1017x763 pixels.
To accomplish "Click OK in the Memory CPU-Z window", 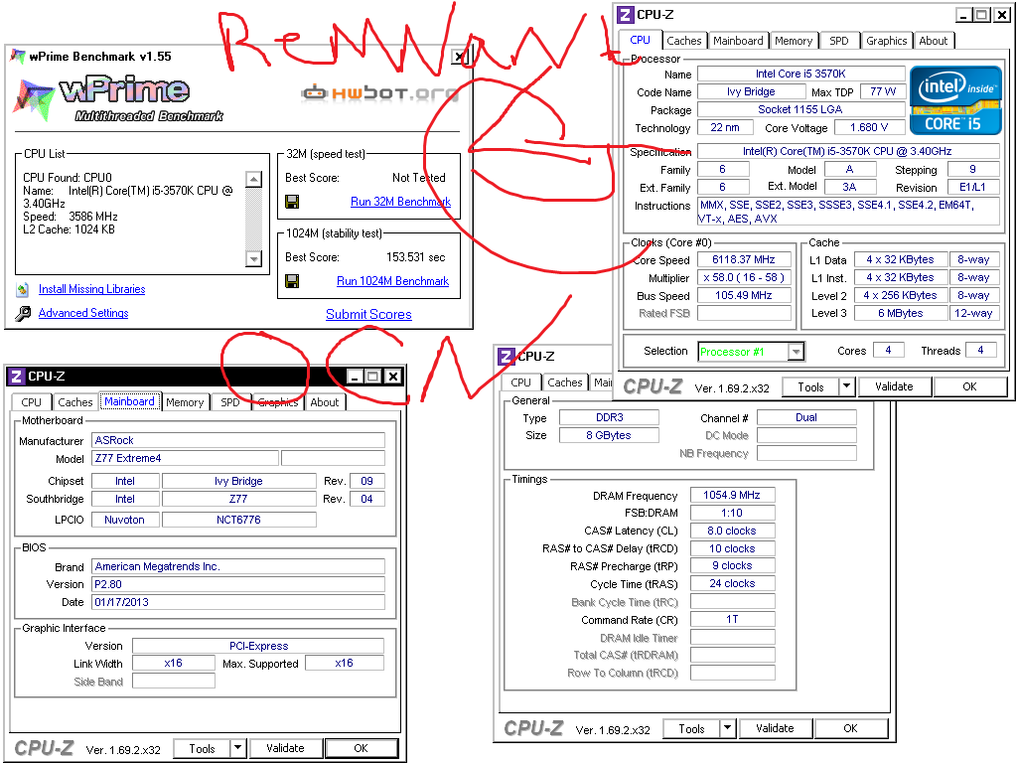I will coord(850,728).
